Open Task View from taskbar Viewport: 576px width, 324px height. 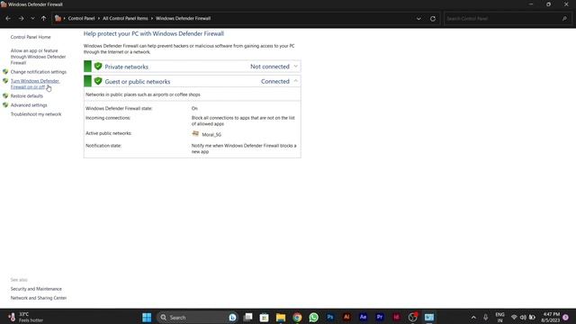pyautogui.click(x=248, y=317)
